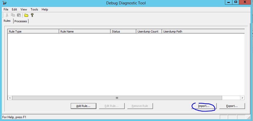Click the horizontal scrollbar right arrow

point(242,98)
